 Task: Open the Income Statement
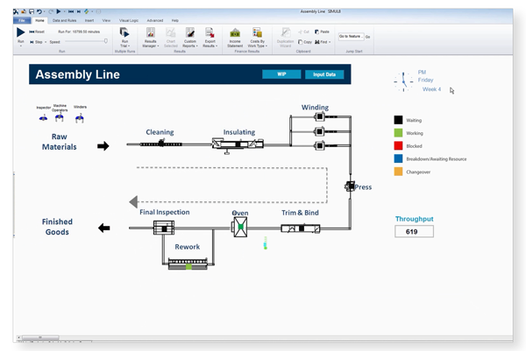235,38
